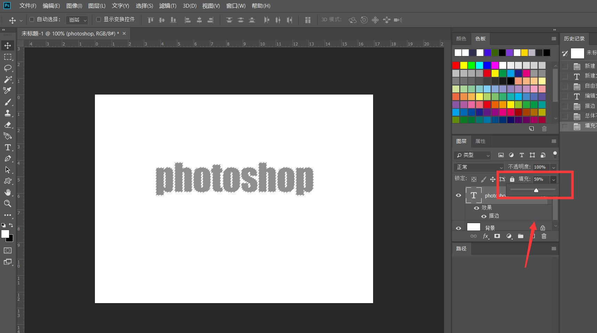The image size is (597, 333).
Task: Toggle Quick Mask mode
Action: click(x=8, y=251)
